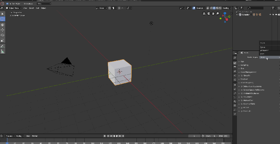Screen dimensions: 280x144
Task: Activate the Cursor tool in left toolbar
Action: click(2, 19)
